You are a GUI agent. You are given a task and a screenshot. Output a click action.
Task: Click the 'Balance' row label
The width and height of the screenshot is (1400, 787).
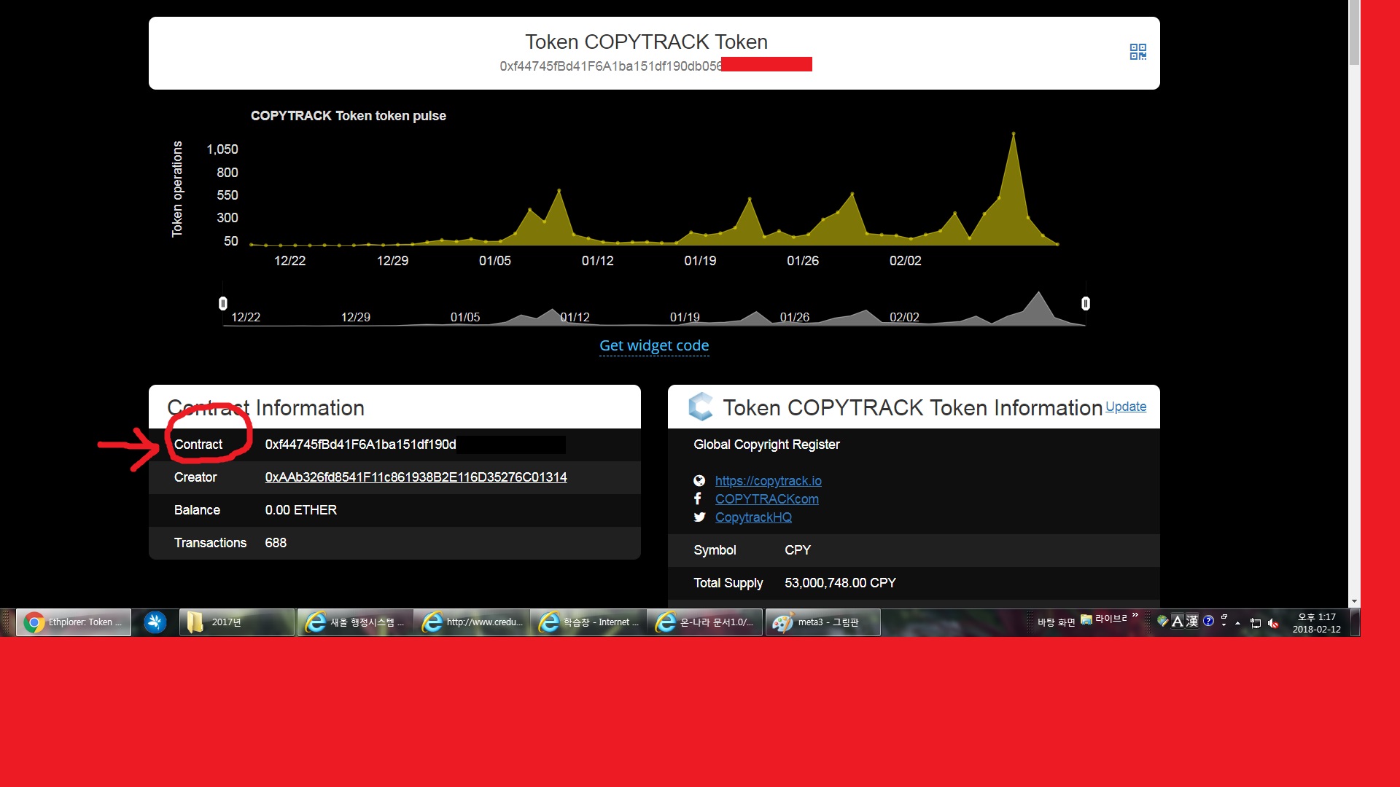click(197, 510)
